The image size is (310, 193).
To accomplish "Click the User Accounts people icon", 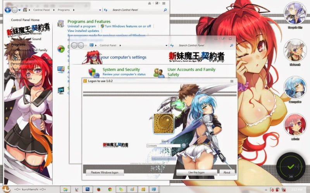I will tap(159, 73).
